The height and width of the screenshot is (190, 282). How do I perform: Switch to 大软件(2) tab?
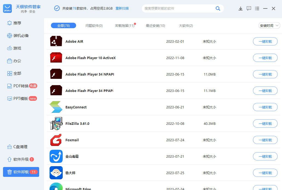[186, 25]
